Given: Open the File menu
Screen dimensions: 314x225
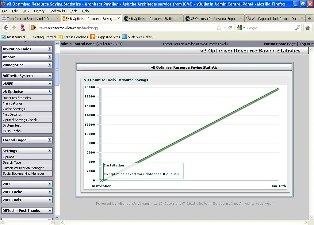Looking at the screenshot, I should [5, 11].
